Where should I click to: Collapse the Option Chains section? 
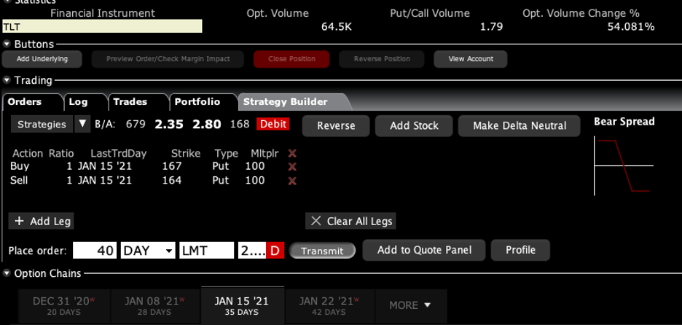7,274
